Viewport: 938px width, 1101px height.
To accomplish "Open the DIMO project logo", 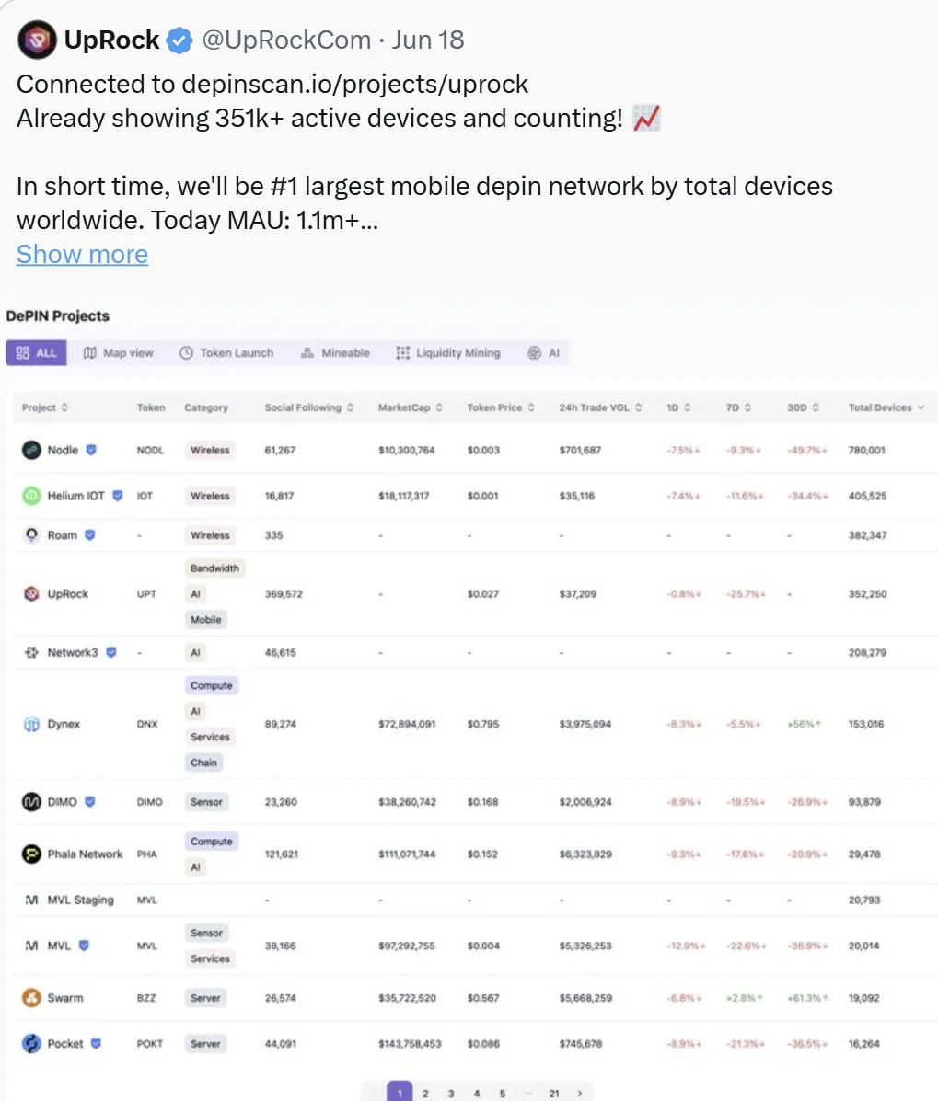I will coord(31,801).
